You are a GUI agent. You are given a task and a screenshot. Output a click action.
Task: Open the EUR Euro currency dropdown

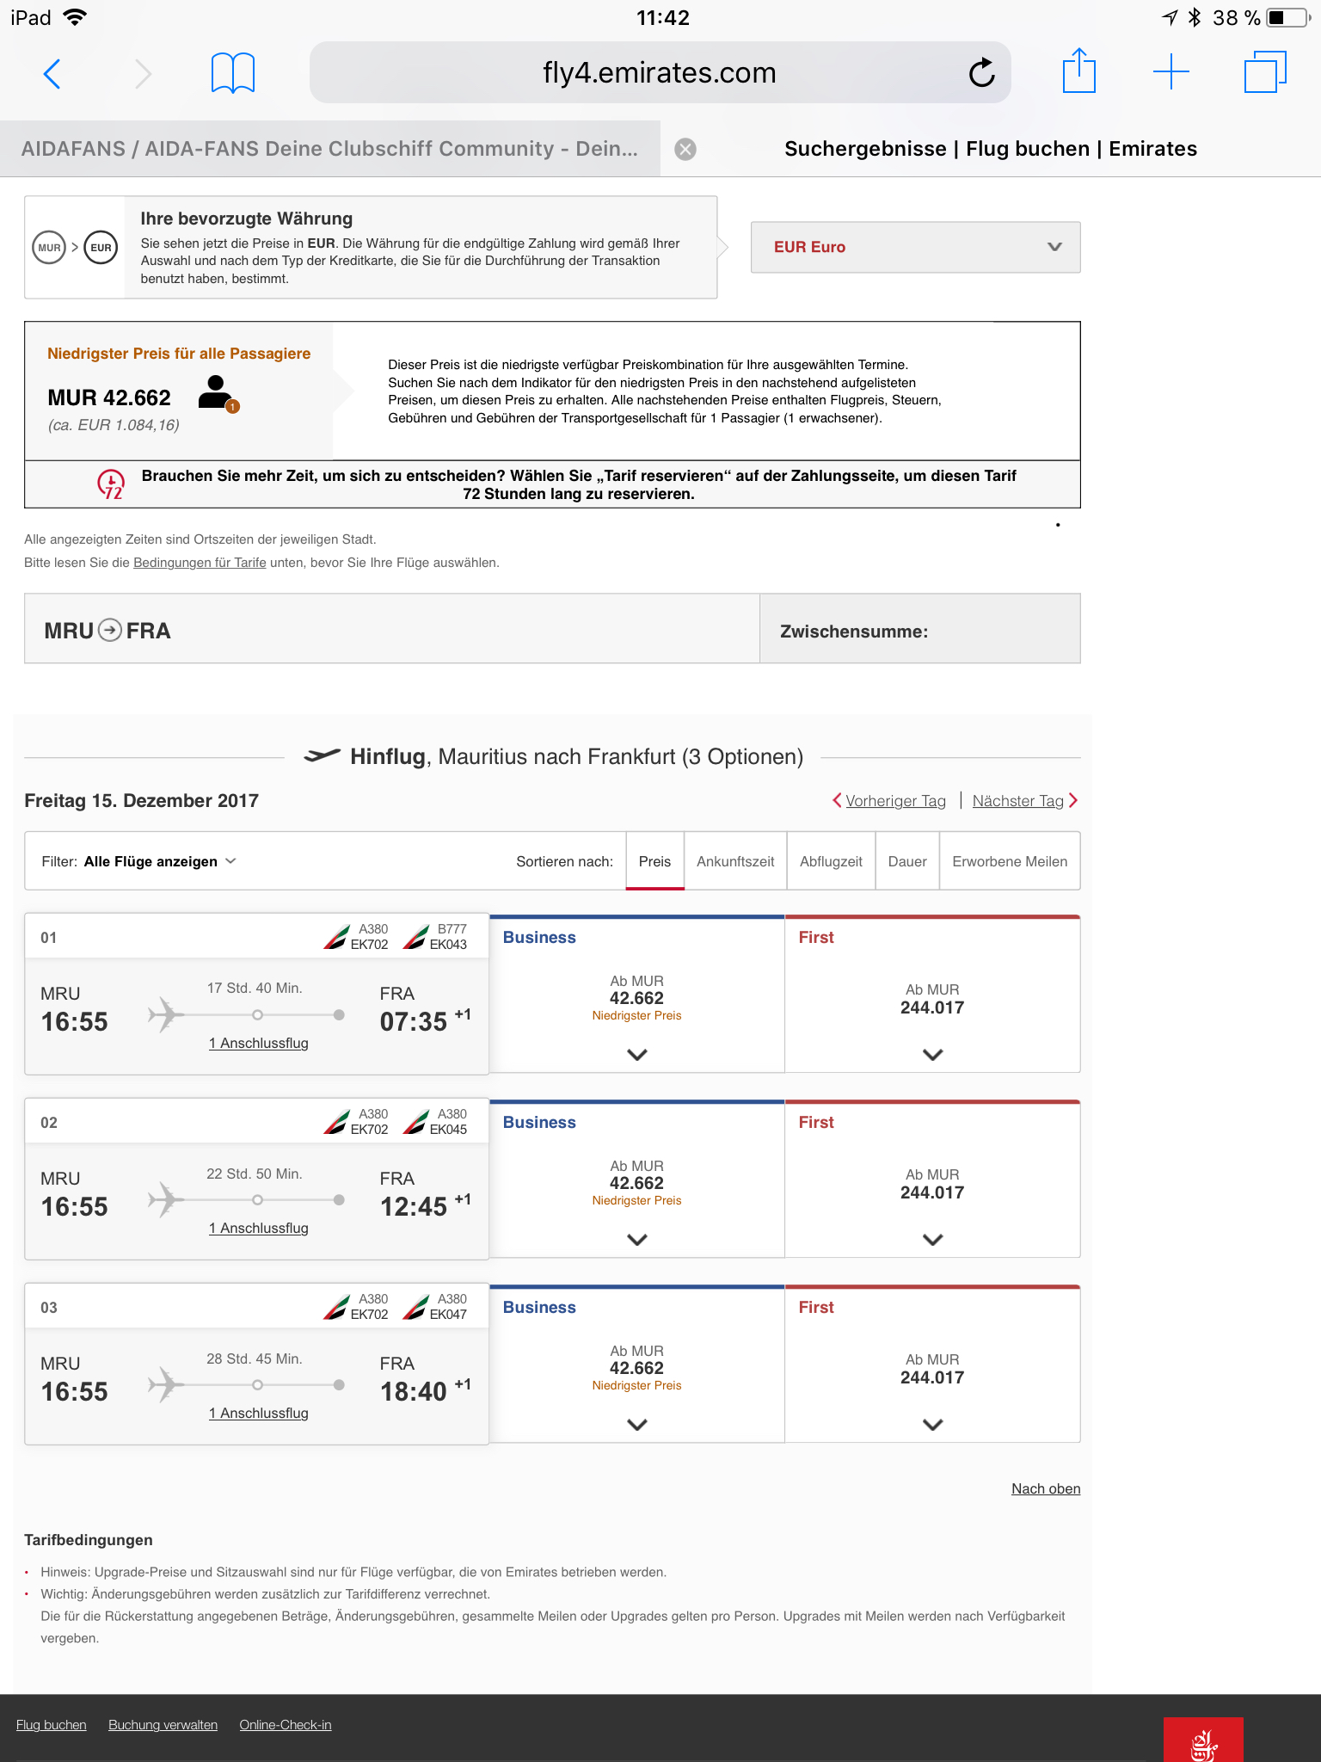click(x=915, y=248)
